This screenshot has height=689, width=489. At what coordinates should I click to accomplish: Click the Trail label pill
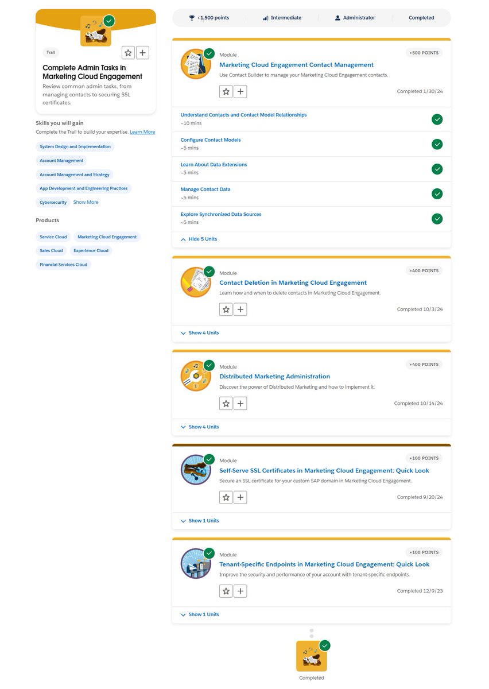coord(51,52)
